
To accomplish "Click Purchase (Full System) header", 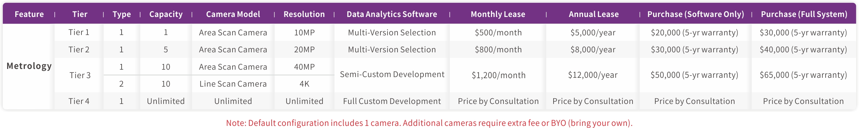I will click(x=804, y=14).
